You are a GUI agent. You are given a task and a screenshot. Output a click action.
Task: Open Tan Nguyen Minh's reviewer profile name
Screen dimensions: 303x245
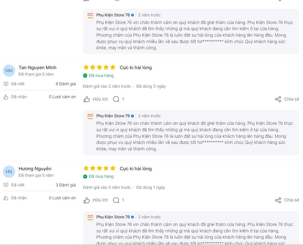[38, 68]
